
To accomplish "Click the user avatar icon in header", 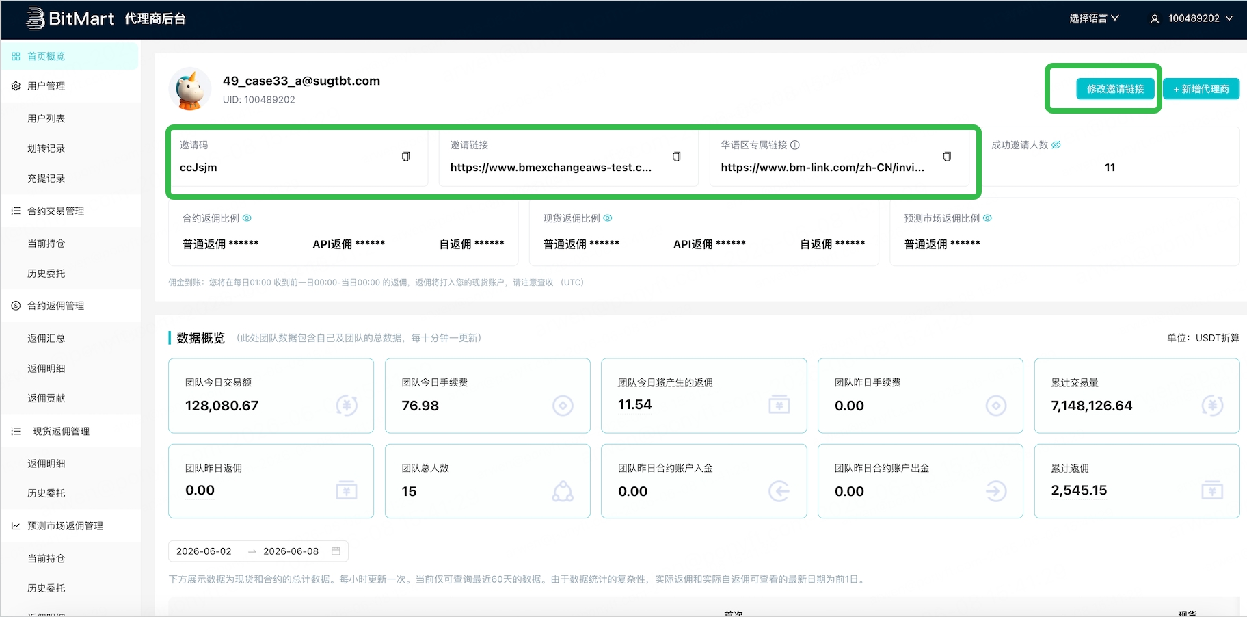I will tap(1155, 19).
